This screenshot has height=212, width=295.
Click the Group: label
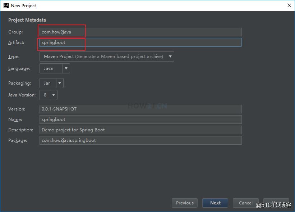pos(15,32)
